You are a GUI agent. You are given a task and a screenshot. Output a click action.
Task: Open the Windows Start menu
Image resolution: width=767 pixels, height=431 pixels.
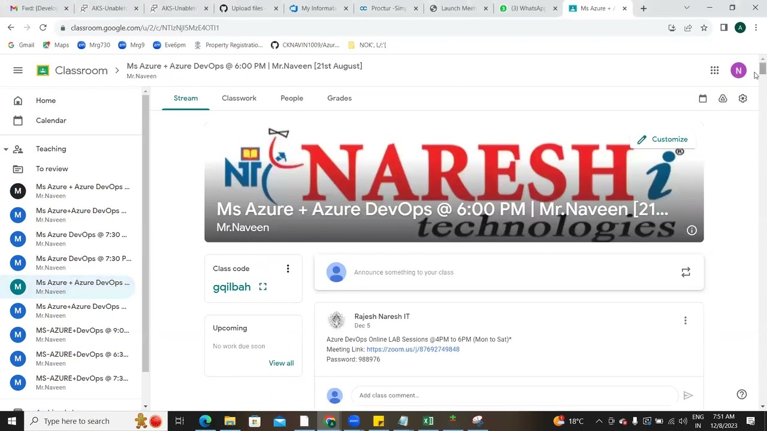tap(11, 421)
